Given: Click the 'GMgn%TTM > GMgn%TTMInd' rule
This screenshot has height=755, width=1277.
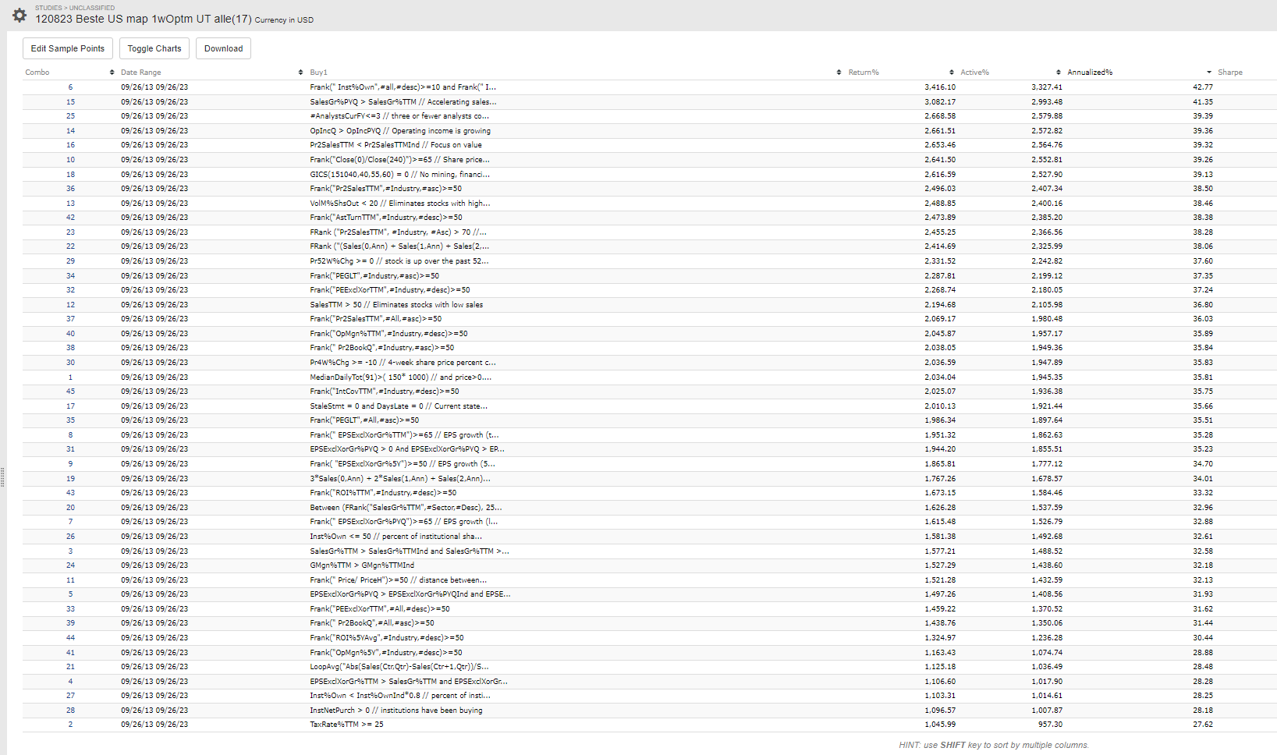Looking at the screenshot, I should (362, 565).
